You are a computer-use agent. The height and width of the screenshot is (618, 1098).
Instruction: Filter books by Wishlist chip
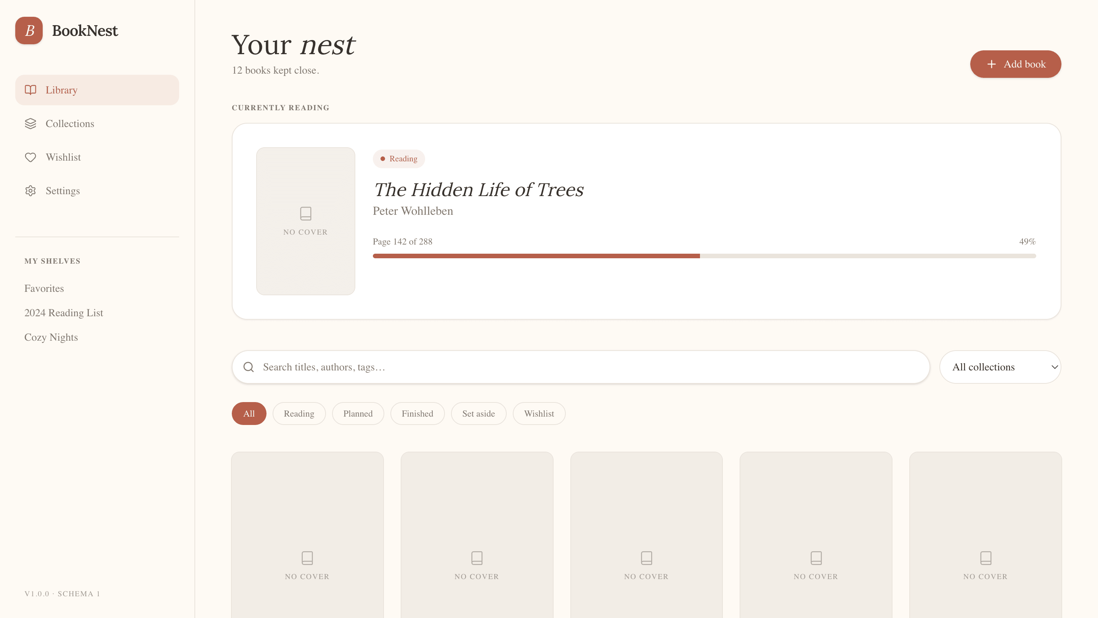[539, 414]
